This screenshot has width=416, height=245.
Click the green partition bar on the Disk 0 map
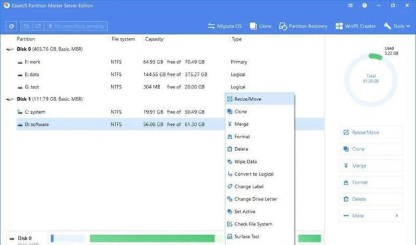pyautogui.click(x=152, y=238)
